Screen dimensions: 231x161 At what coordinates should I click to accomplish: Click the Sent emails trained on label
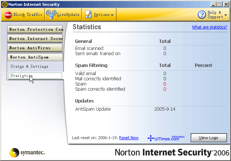click(x=98, y=54)
